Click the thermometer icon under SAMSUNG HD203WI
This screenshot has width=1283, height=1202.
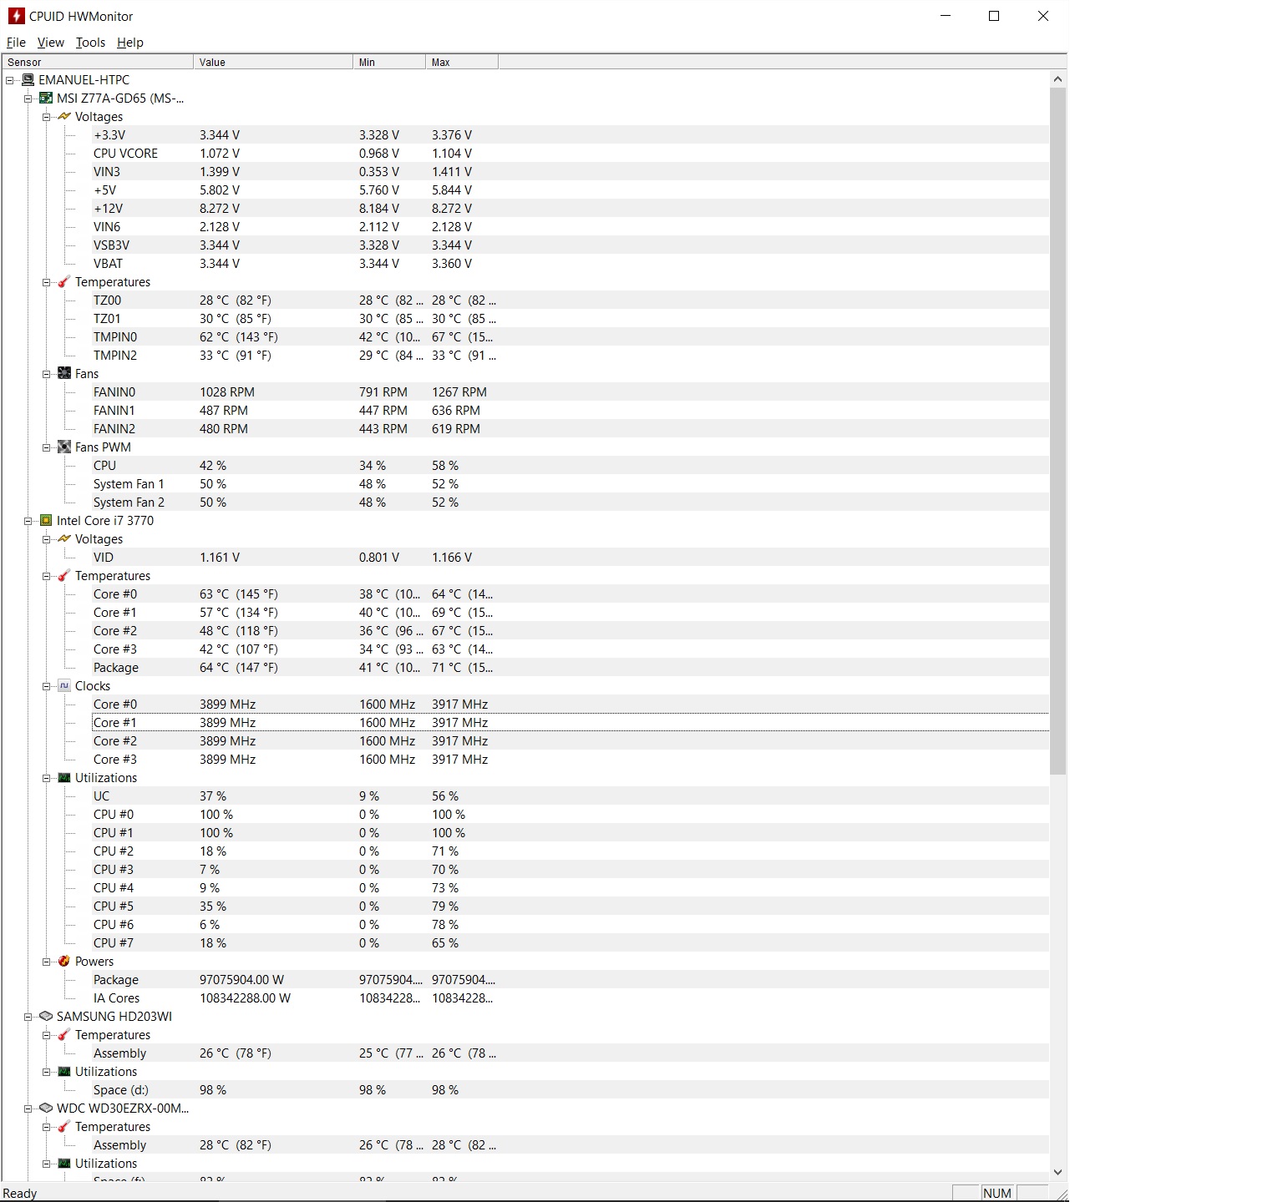tap(64, 1035)
